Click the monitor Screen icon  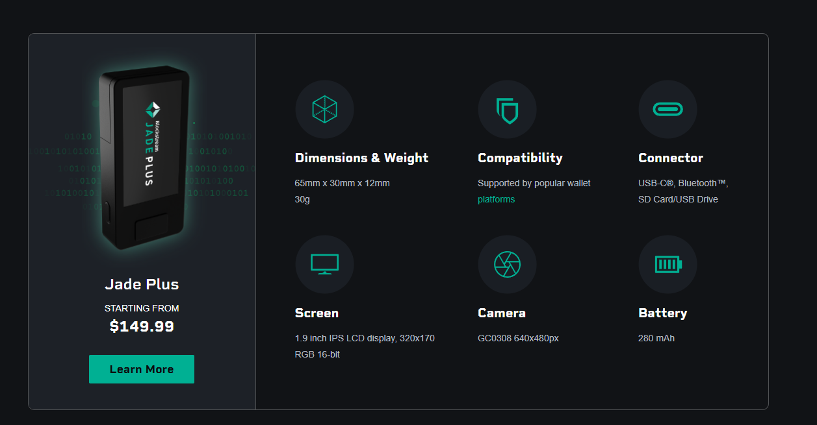coord(324,264)
